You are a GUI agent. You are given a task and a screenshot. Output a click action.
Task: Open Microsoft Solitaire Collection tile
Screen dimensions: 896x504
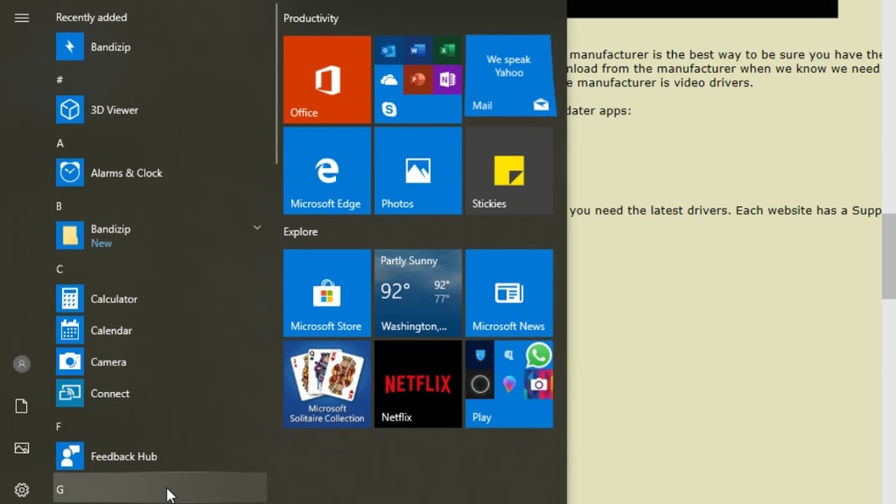pos(327,384)
